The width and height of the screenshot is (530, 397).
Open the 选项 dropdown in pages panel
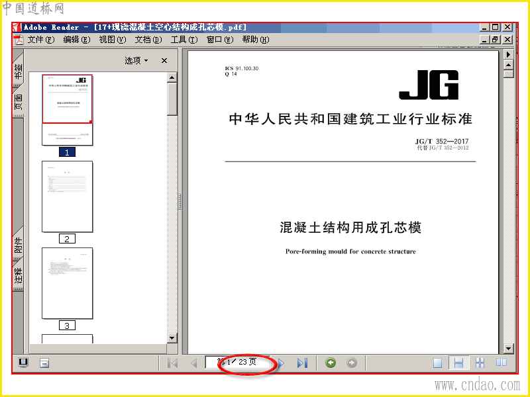point(136,61)
